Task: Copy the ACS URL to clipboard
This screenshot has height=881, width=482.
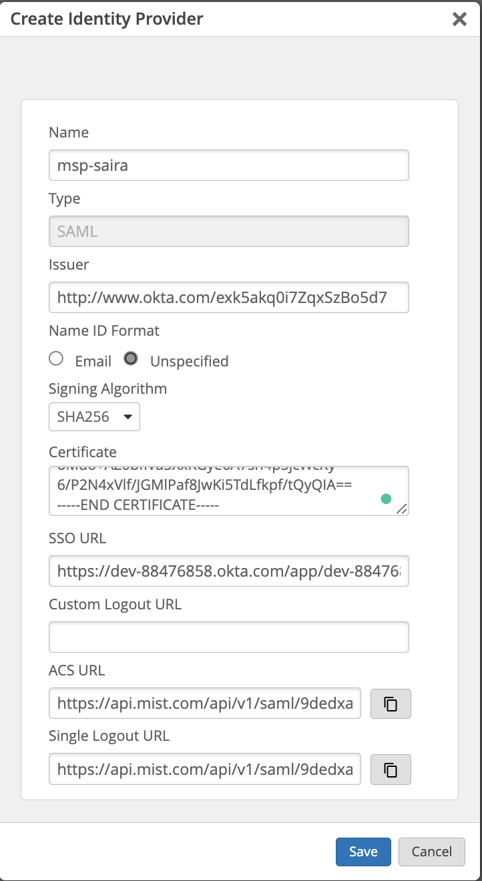Action: tap(391, 703)
